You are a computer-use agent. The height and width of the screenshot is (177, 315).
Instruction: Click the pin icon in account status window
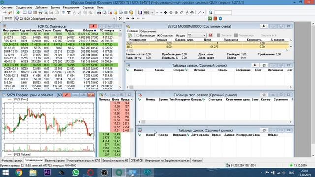[x=264, y=26]
